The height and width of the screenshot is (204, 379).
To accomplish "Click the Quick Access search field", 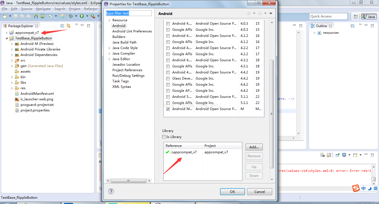I will (329, 16).
